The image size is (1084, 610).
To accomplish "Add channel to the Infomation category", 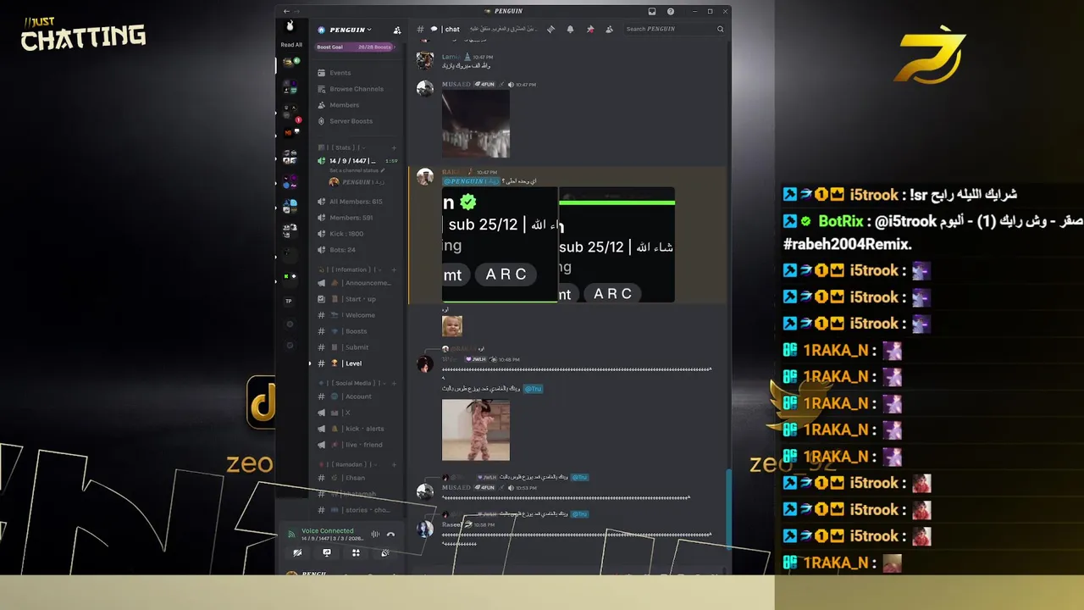I will pos(394,269).
